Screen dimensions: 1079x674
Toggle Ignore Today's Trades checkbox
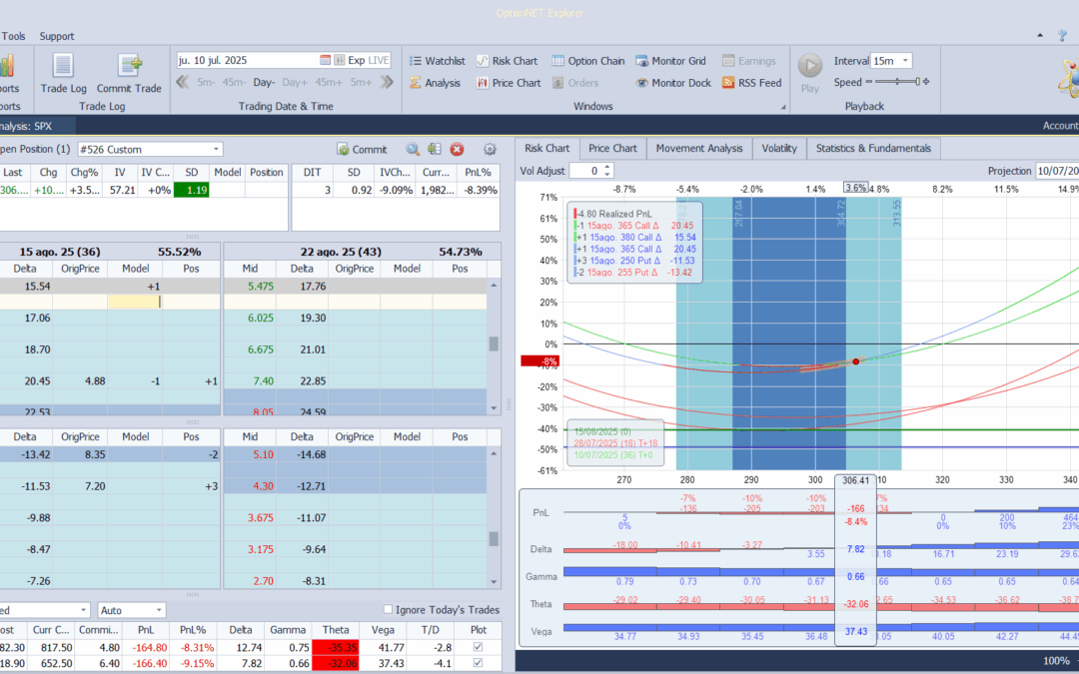pyautogui.click(x=388, y=609)
